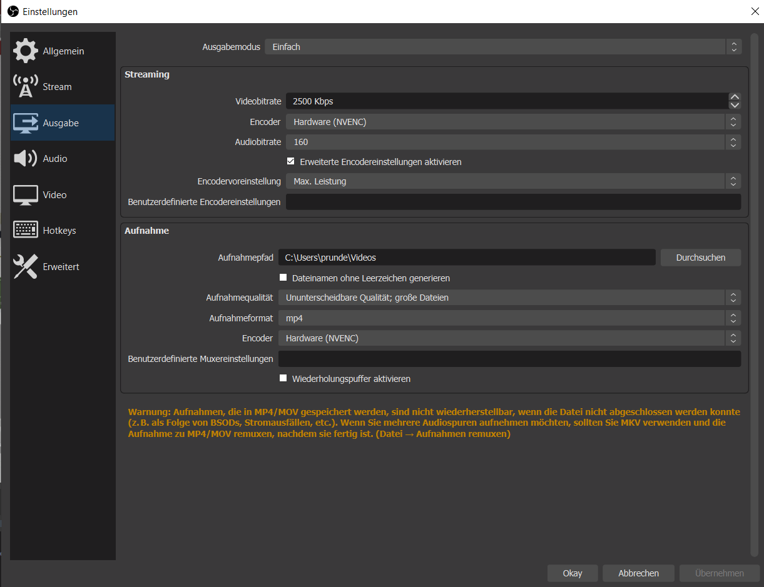Image resolution: width=764 pixels, height=587 pixels.
Task: Click the Einstellungen window title
Action: click(50, 11)
